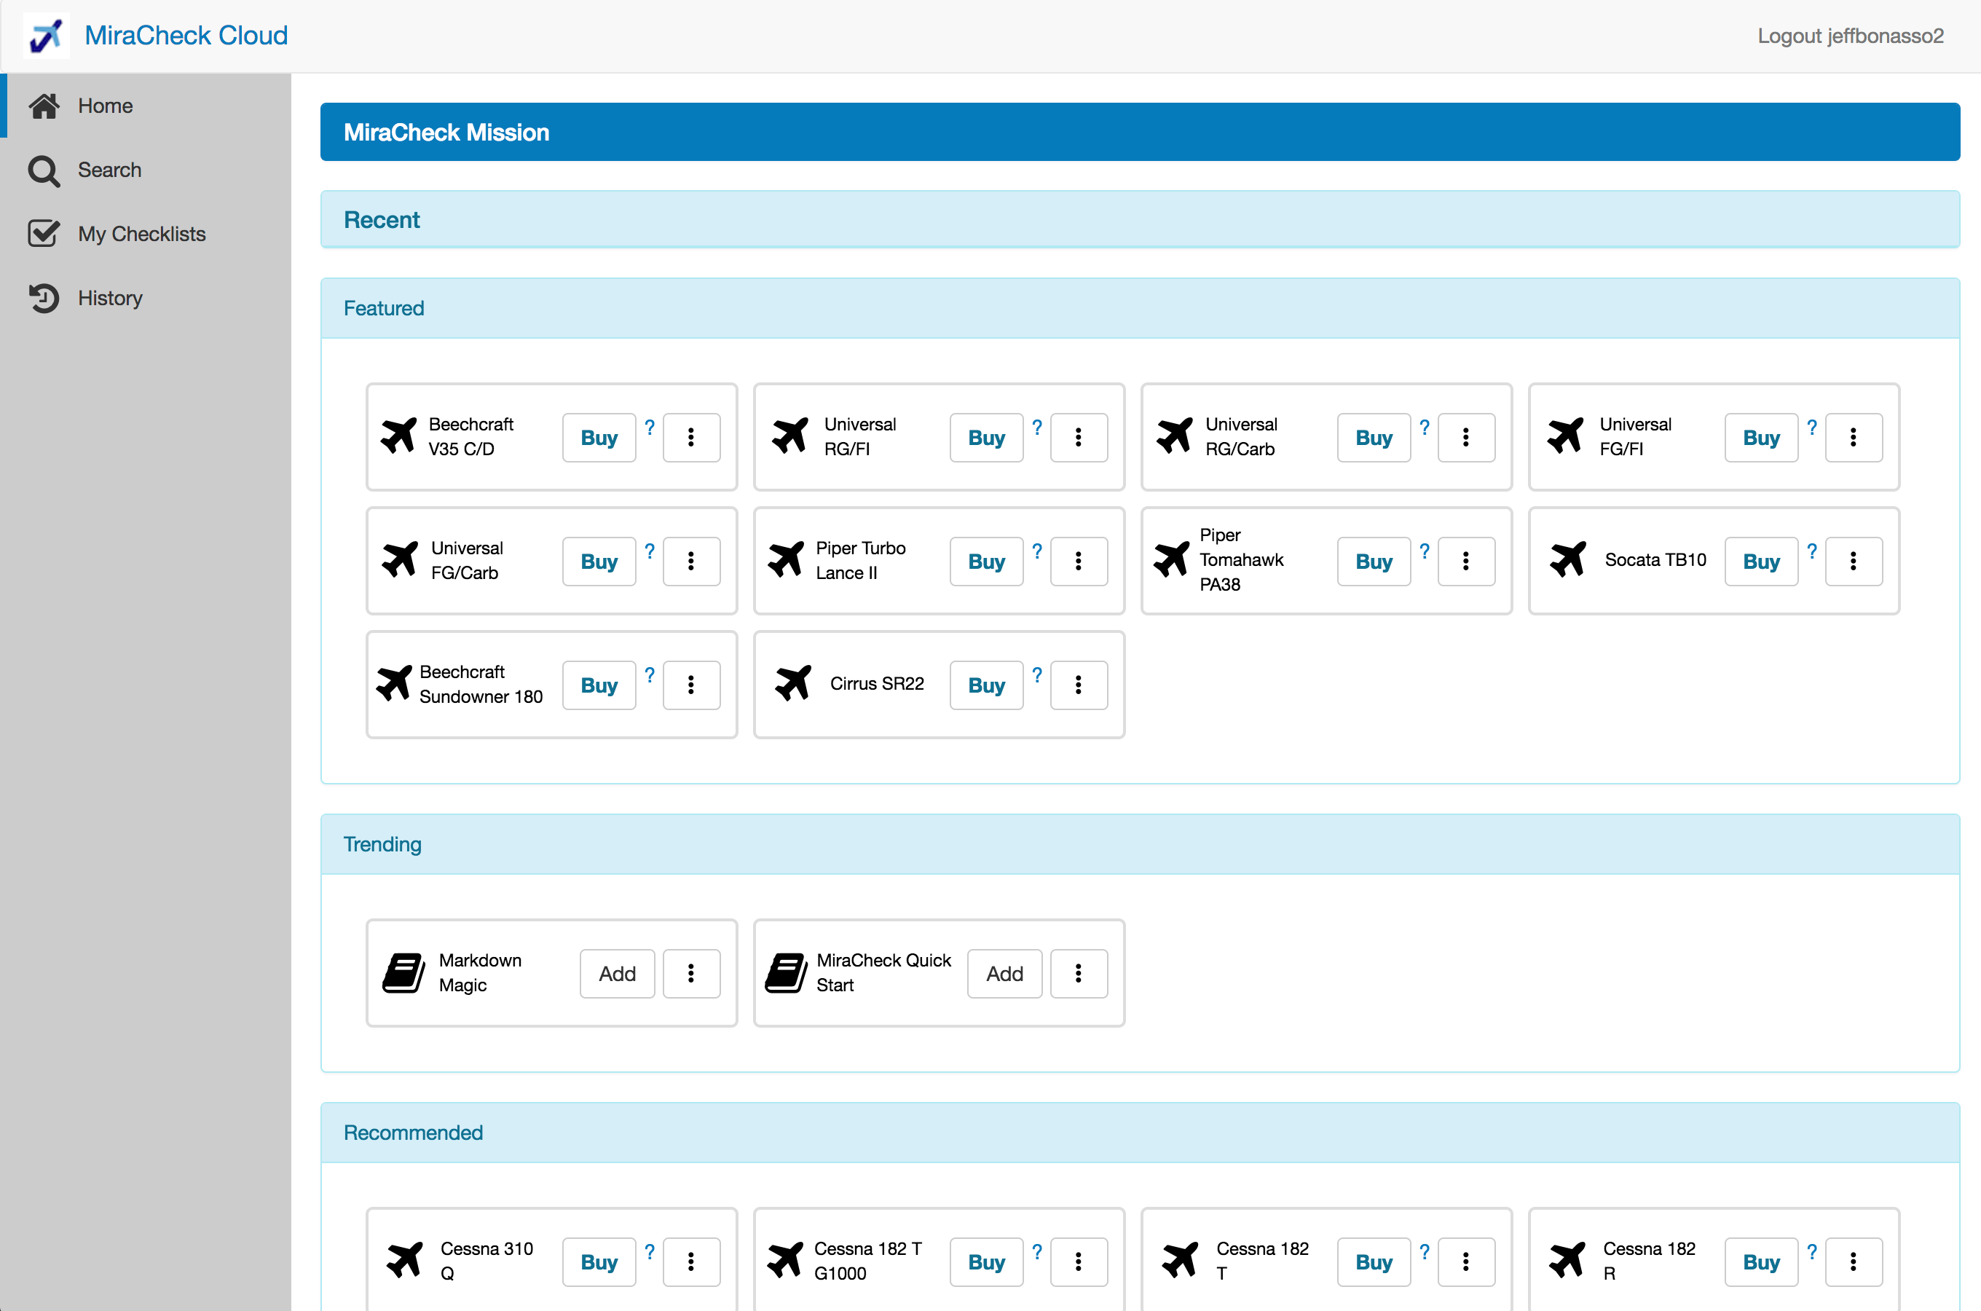Click airplane icon of Cessna 182 R

click(x=1567, y=1260)
